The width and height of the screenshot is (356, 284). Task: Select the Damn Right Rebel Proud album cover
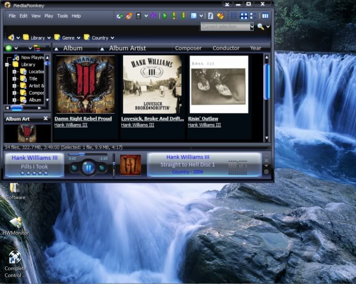[x=85, y=84]
